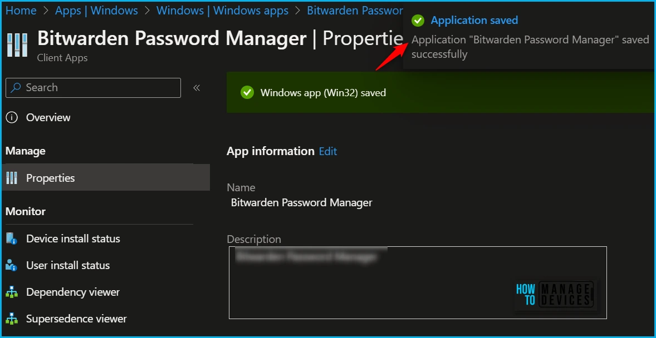Screen dimensions: 656x338
Task: Click the name value Bitwarden Password Manager
Action: 302,203
